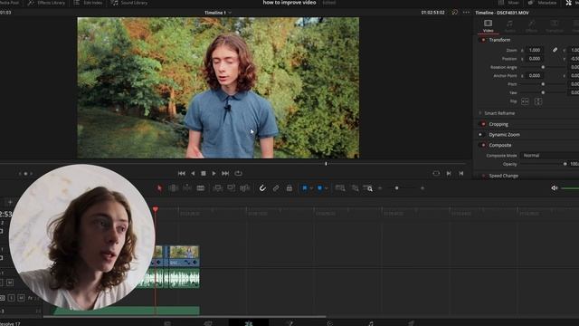Click the Full Extent Zoom icon
This screenshot has width=579, height=326.
click(340, 188)
